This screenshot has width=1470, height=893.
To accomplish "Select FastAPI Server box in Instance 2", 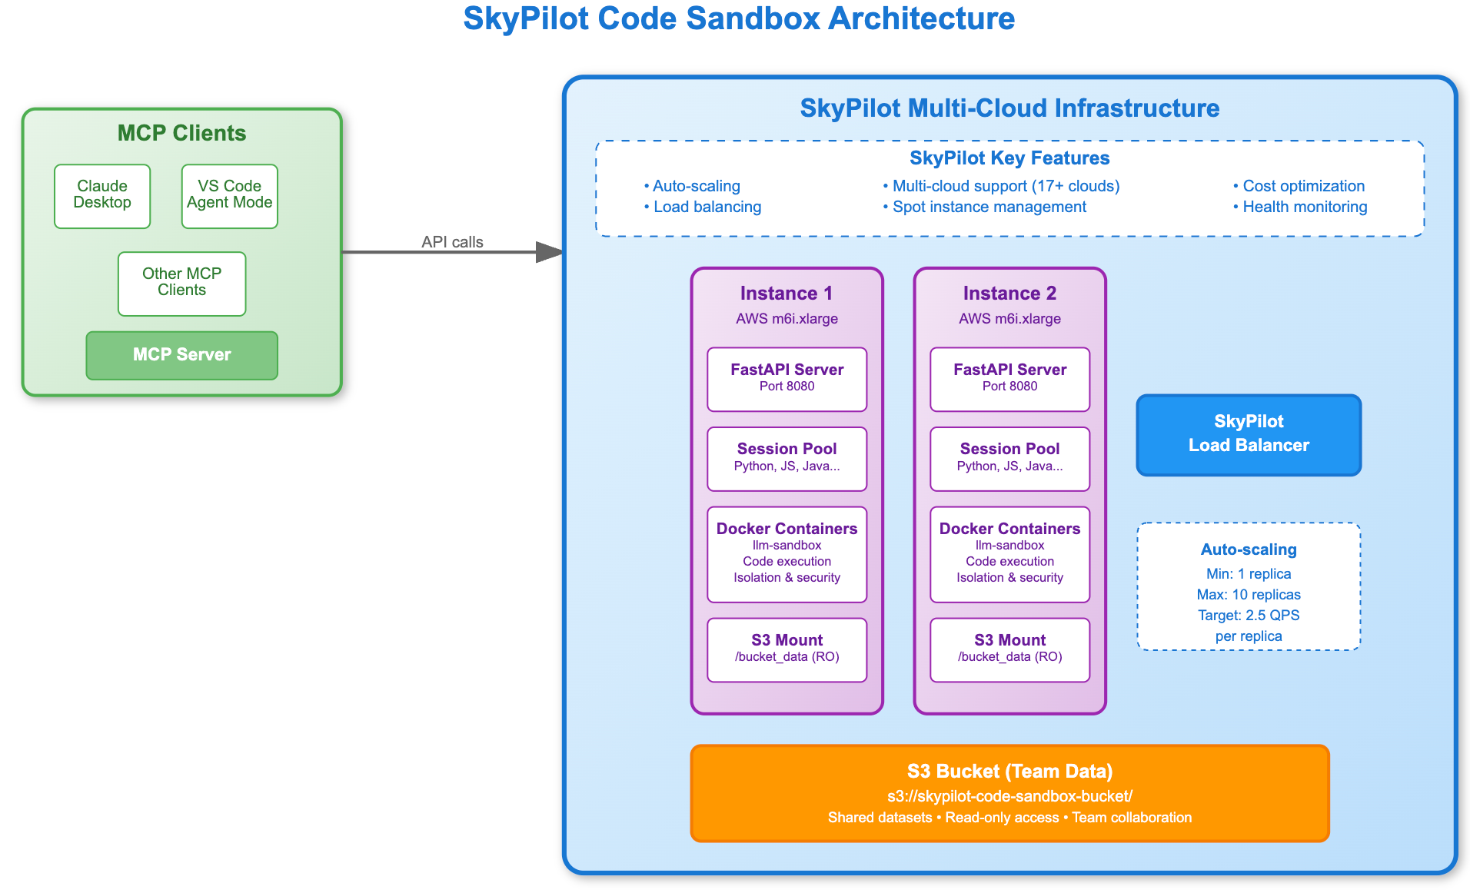I will 1009,379.
